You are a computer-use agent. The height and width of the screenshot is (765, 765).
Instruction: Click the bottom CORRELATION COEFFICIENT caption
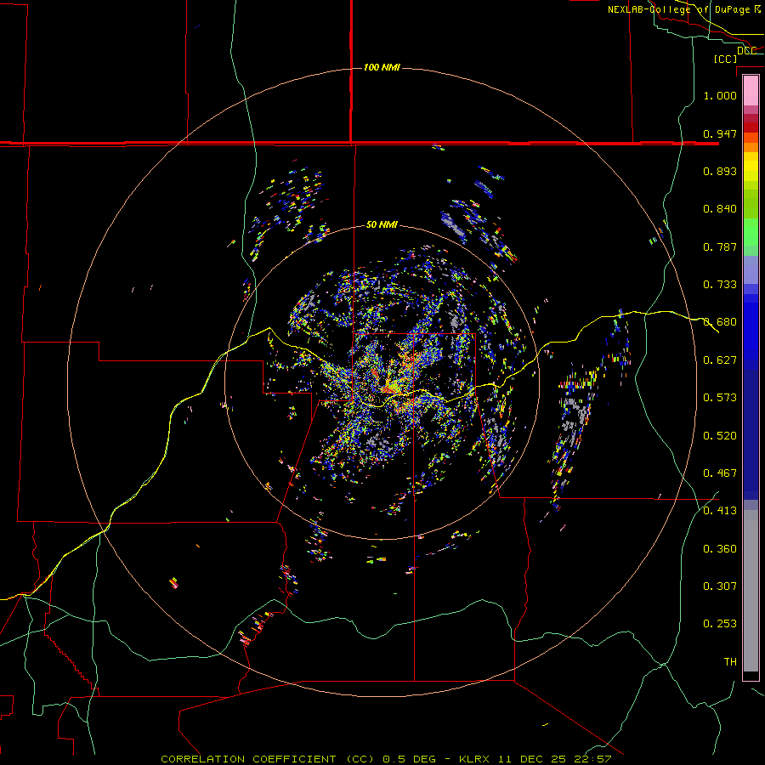click(x=386, y=759)
